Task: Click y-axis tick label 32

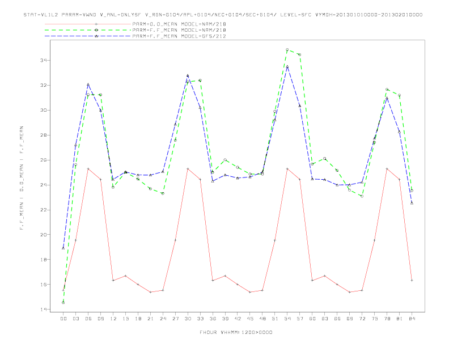Action: tap(43, 85)
